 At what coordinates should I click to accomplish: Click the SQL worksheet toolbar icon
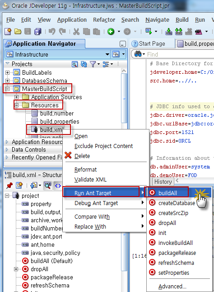click(149, 31)
